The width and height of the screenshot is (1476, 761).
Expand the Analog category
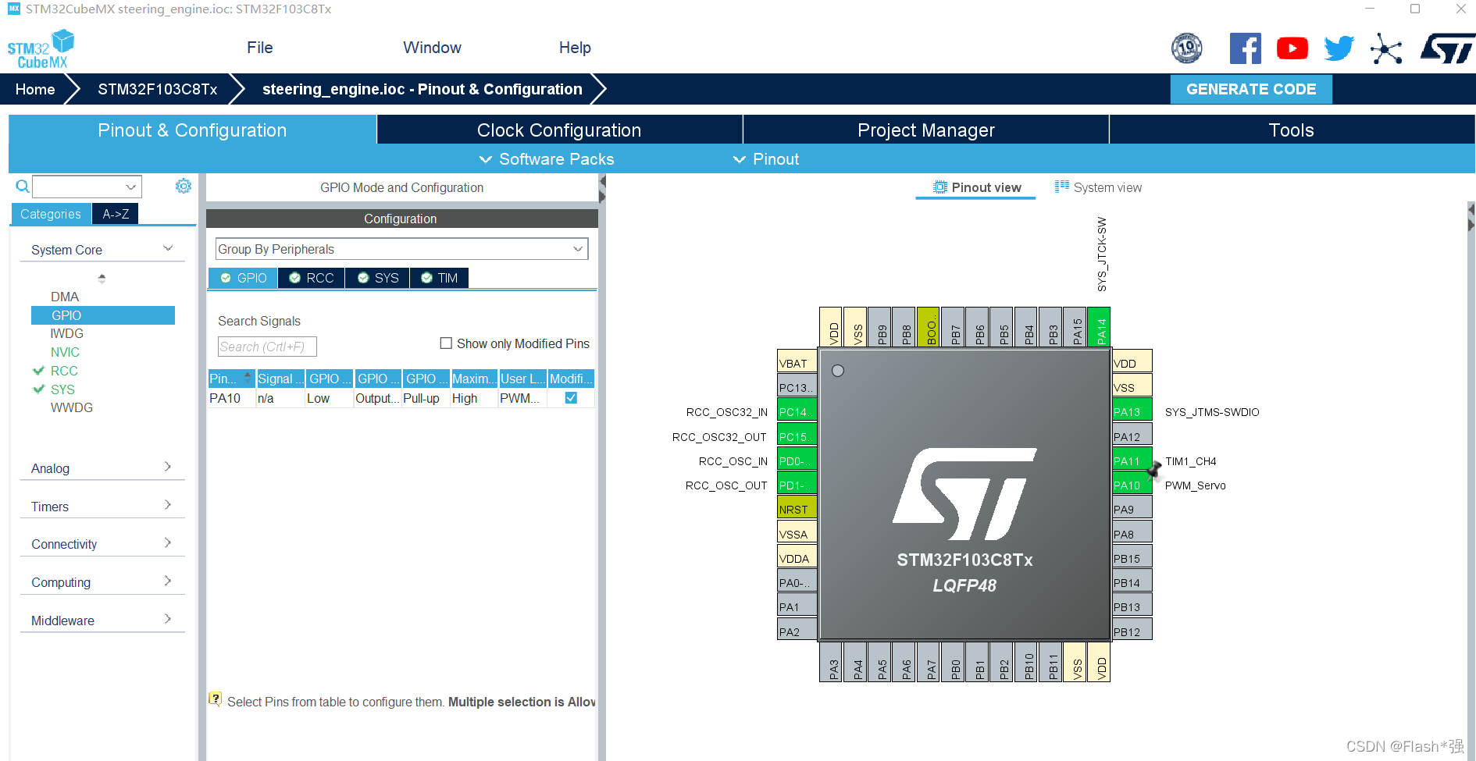(x=102, y=468)
